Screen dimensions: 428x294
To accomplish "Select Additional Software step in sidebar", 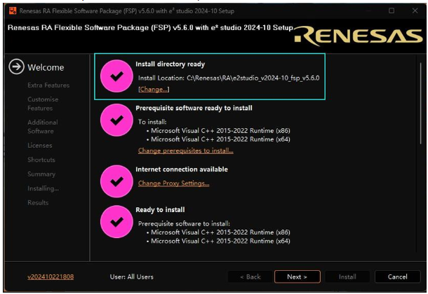I will tap(43, 127).
